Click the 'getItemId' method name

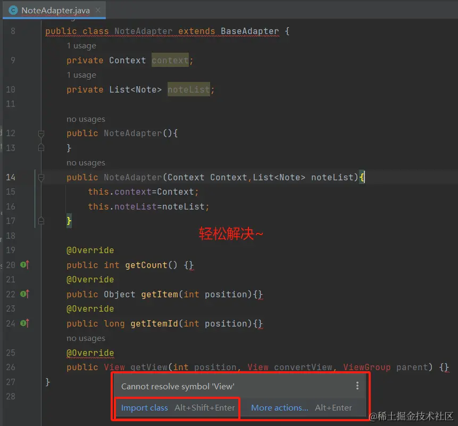(x=154, y=323)
